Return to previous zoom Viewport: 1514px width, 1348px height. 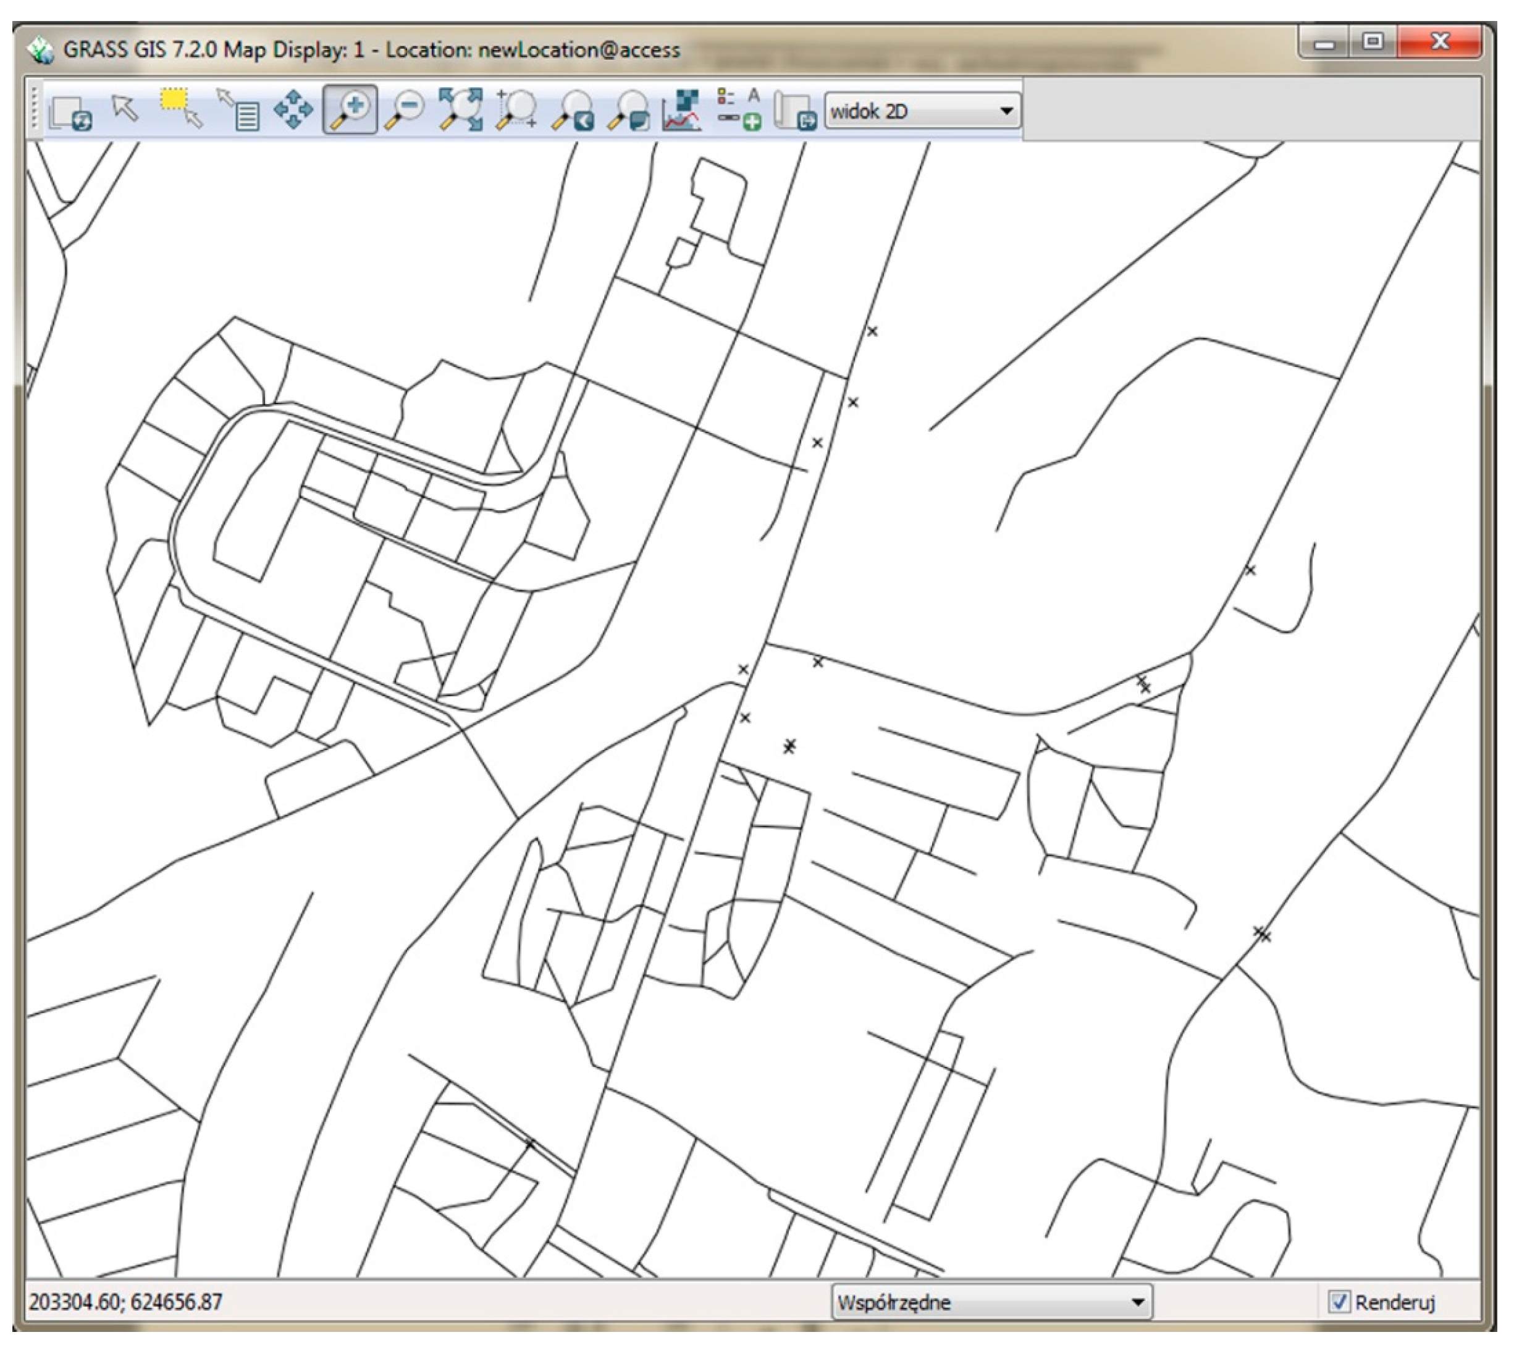(x=573, y=111)
